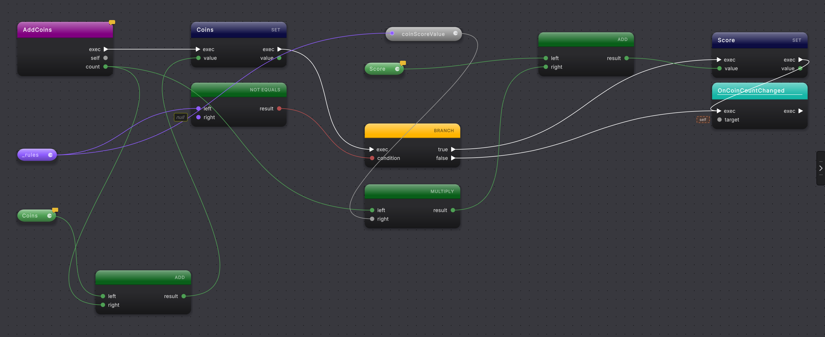The image size is (825, 337).
Task: Click the BRANCH condition input port
Action: (x=372, y=158)
